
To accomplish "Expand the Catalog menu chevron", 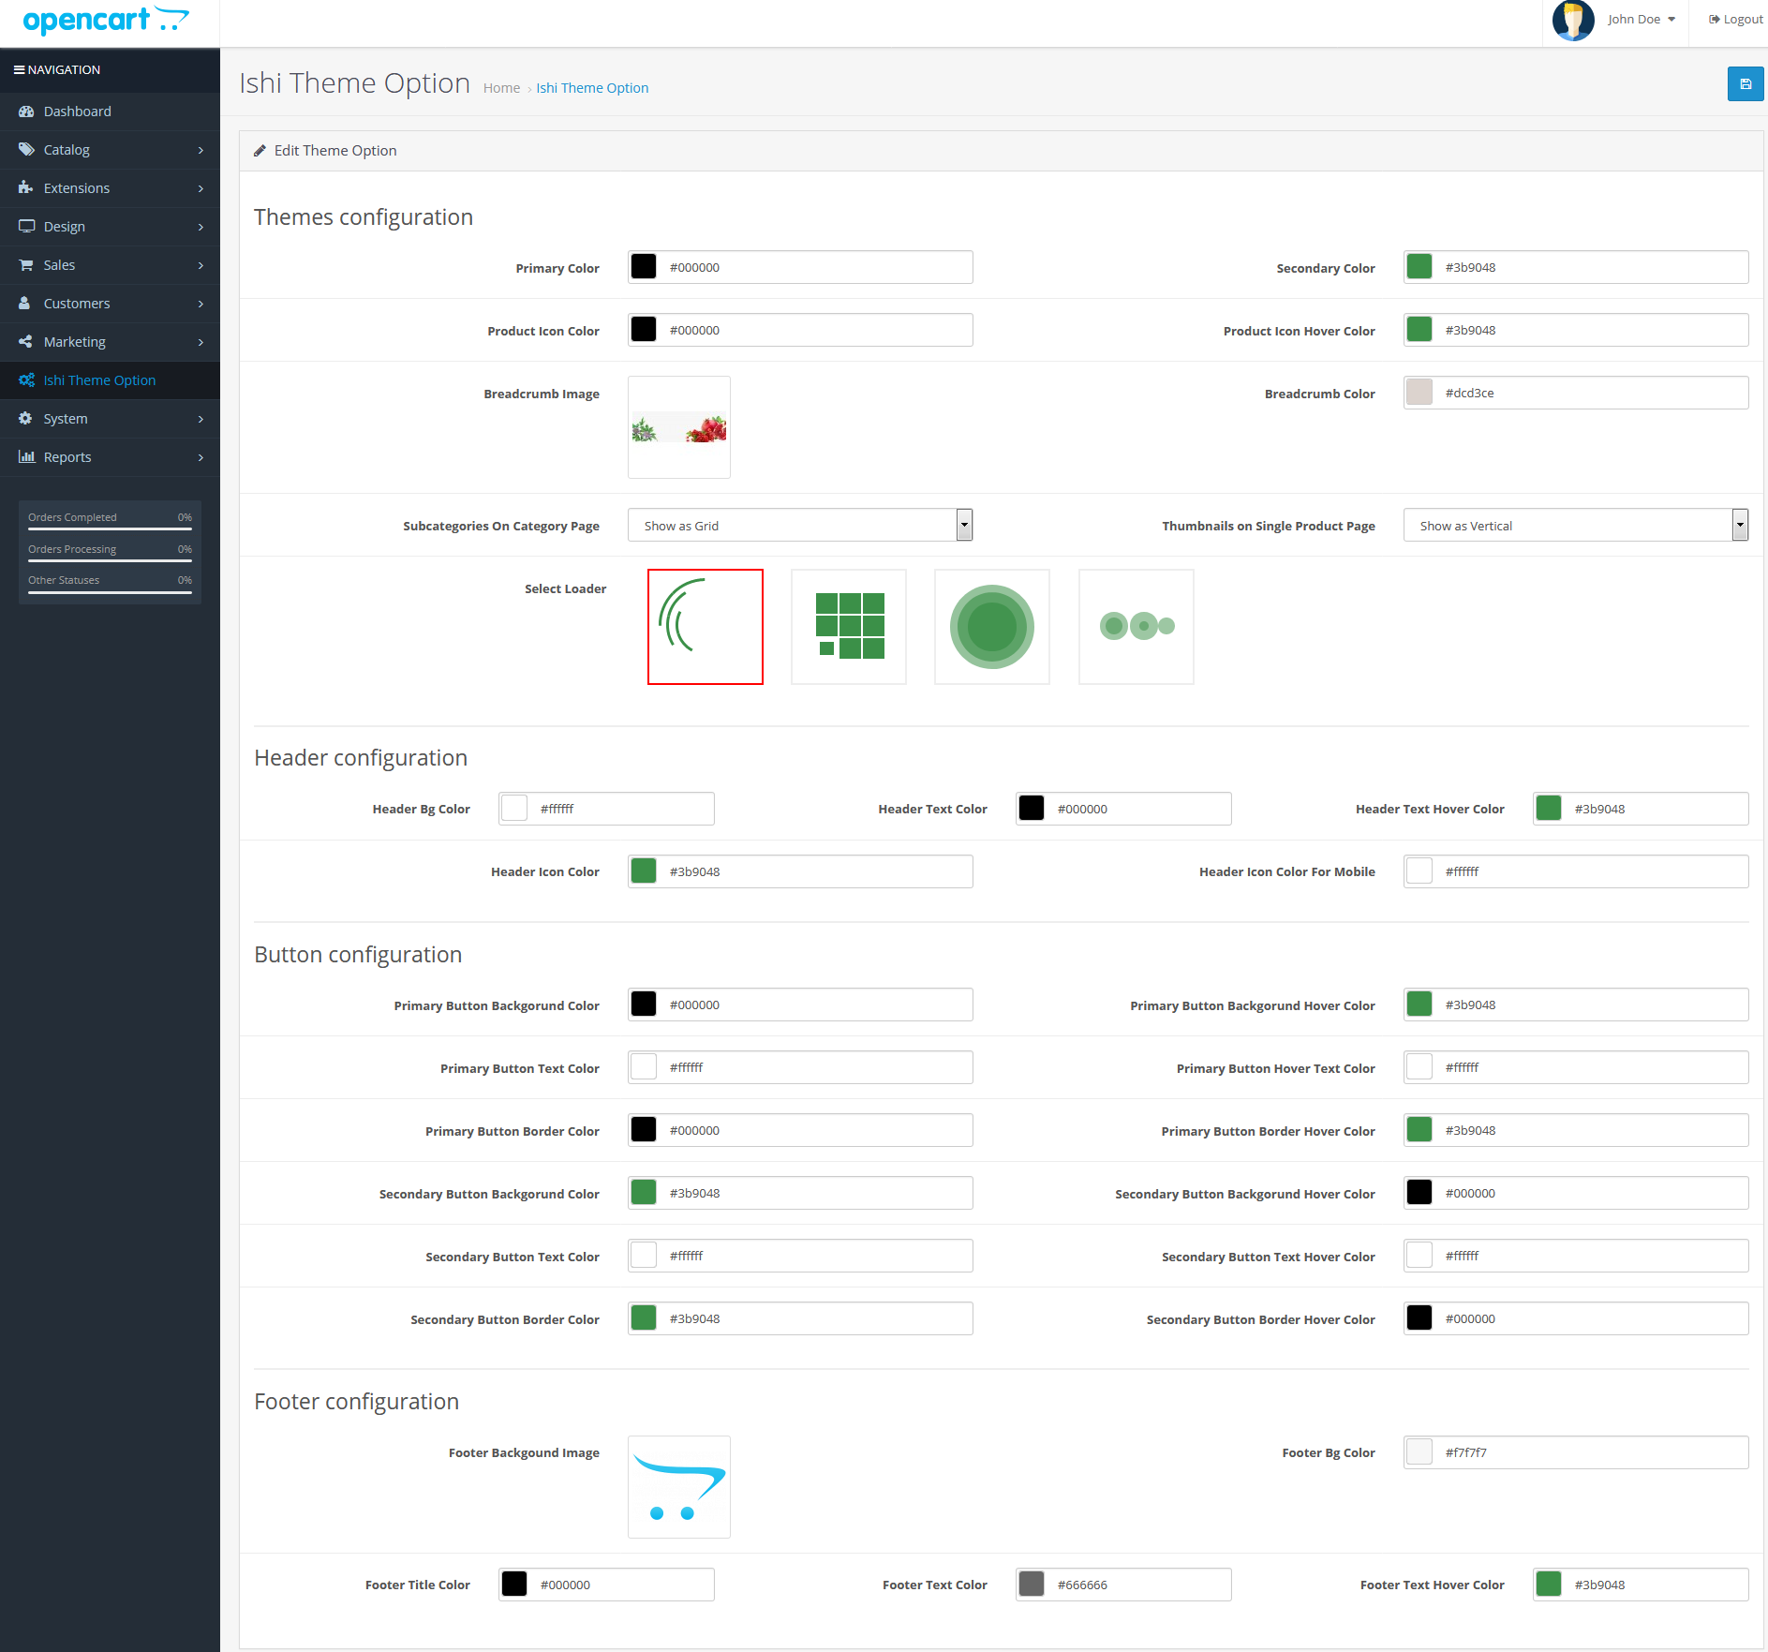I will tap(201, 150).
